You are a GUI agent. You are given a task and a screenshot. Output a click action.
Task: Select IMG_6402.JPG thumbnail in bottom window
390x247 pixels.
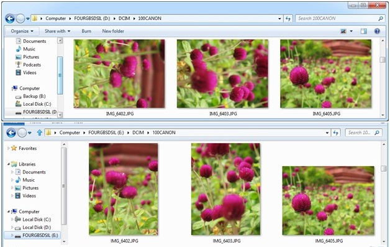(124, 189)
